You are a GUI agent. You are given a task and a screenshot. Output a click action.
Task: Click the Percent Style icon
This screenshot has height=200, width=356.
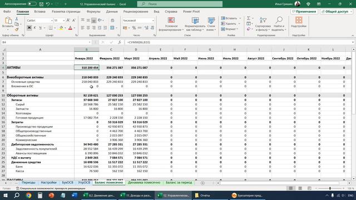pos(134,28)
